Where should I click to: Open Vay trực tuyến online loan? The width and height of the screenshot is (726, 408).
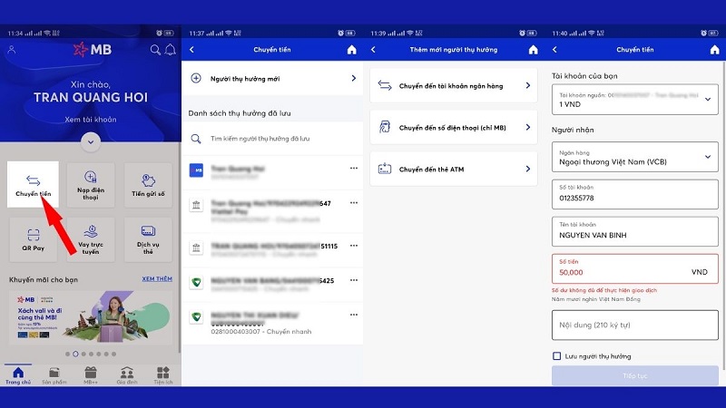pyautogui.click(x=90, y=238)
